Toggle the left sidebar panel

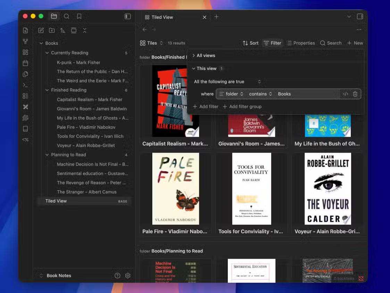(128, 16)
